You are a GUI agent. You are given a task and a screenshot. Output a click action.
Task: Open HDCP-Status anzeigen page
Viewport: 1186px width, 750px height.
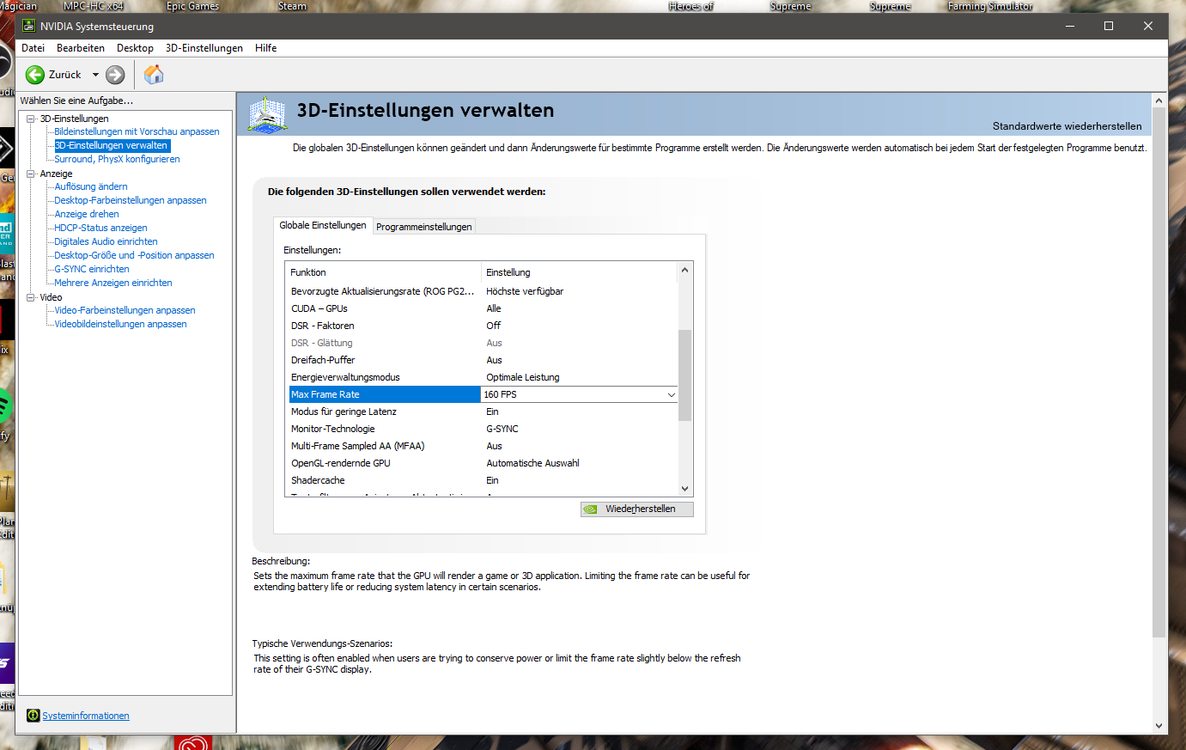tap(100, 228)
